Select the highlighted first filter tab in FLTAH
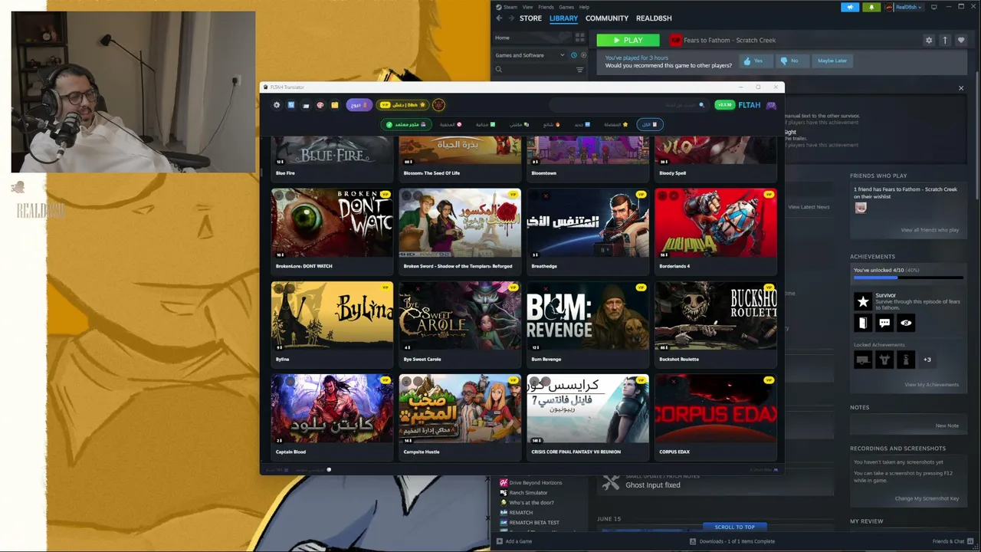Screen dimensions: 981x552 click(650, 124)
